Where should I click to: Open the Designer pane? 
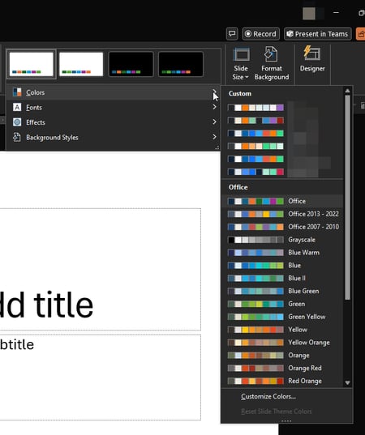(x=312, y=59)
